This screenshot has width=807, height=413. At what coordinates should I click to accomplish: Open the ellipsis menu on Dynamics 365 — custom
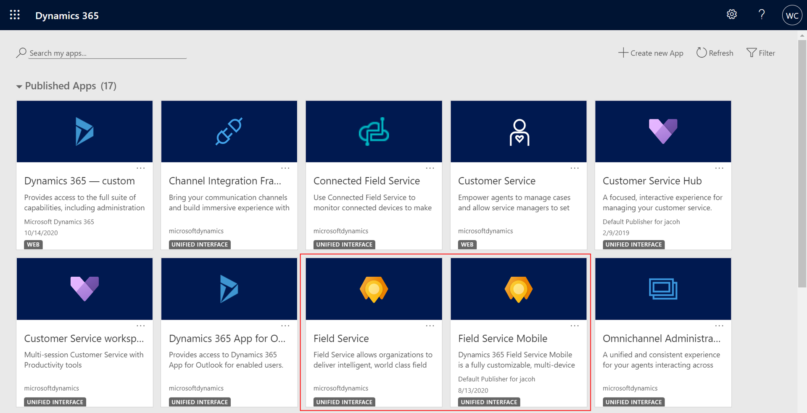point(140,167)
